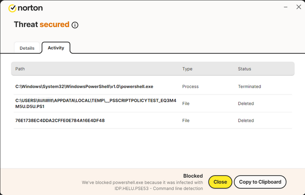Click the Path column header
Image resolution: width=305 pixels, height=195 pixels.
click(x=20, y=69)
